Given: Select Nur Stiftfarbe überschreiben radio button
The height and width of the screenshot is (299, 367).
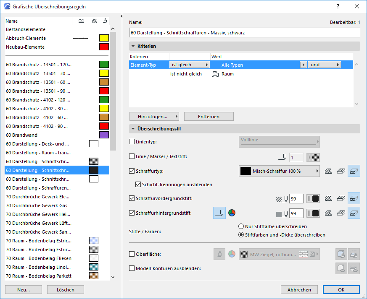Looking at the screenshot, I should point(241,226).
